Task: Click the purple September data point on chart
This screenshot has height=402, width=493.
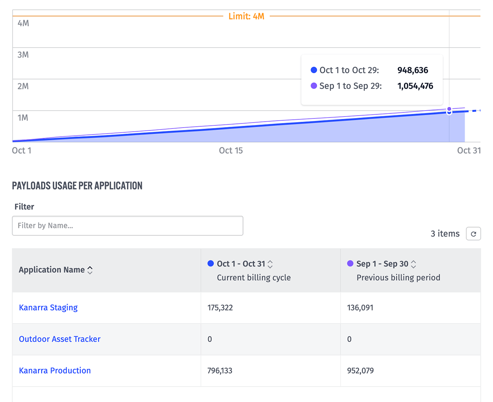Action: coord(449,109)
